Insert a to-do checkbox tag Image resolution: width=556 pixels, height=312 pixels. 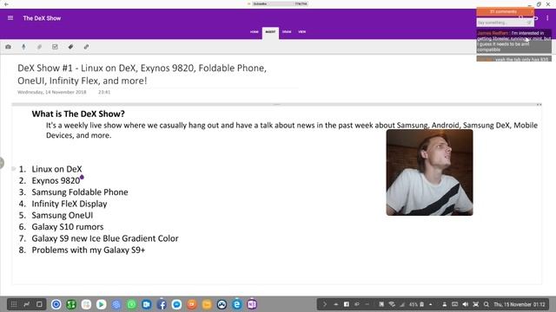(x=55, y=47)
